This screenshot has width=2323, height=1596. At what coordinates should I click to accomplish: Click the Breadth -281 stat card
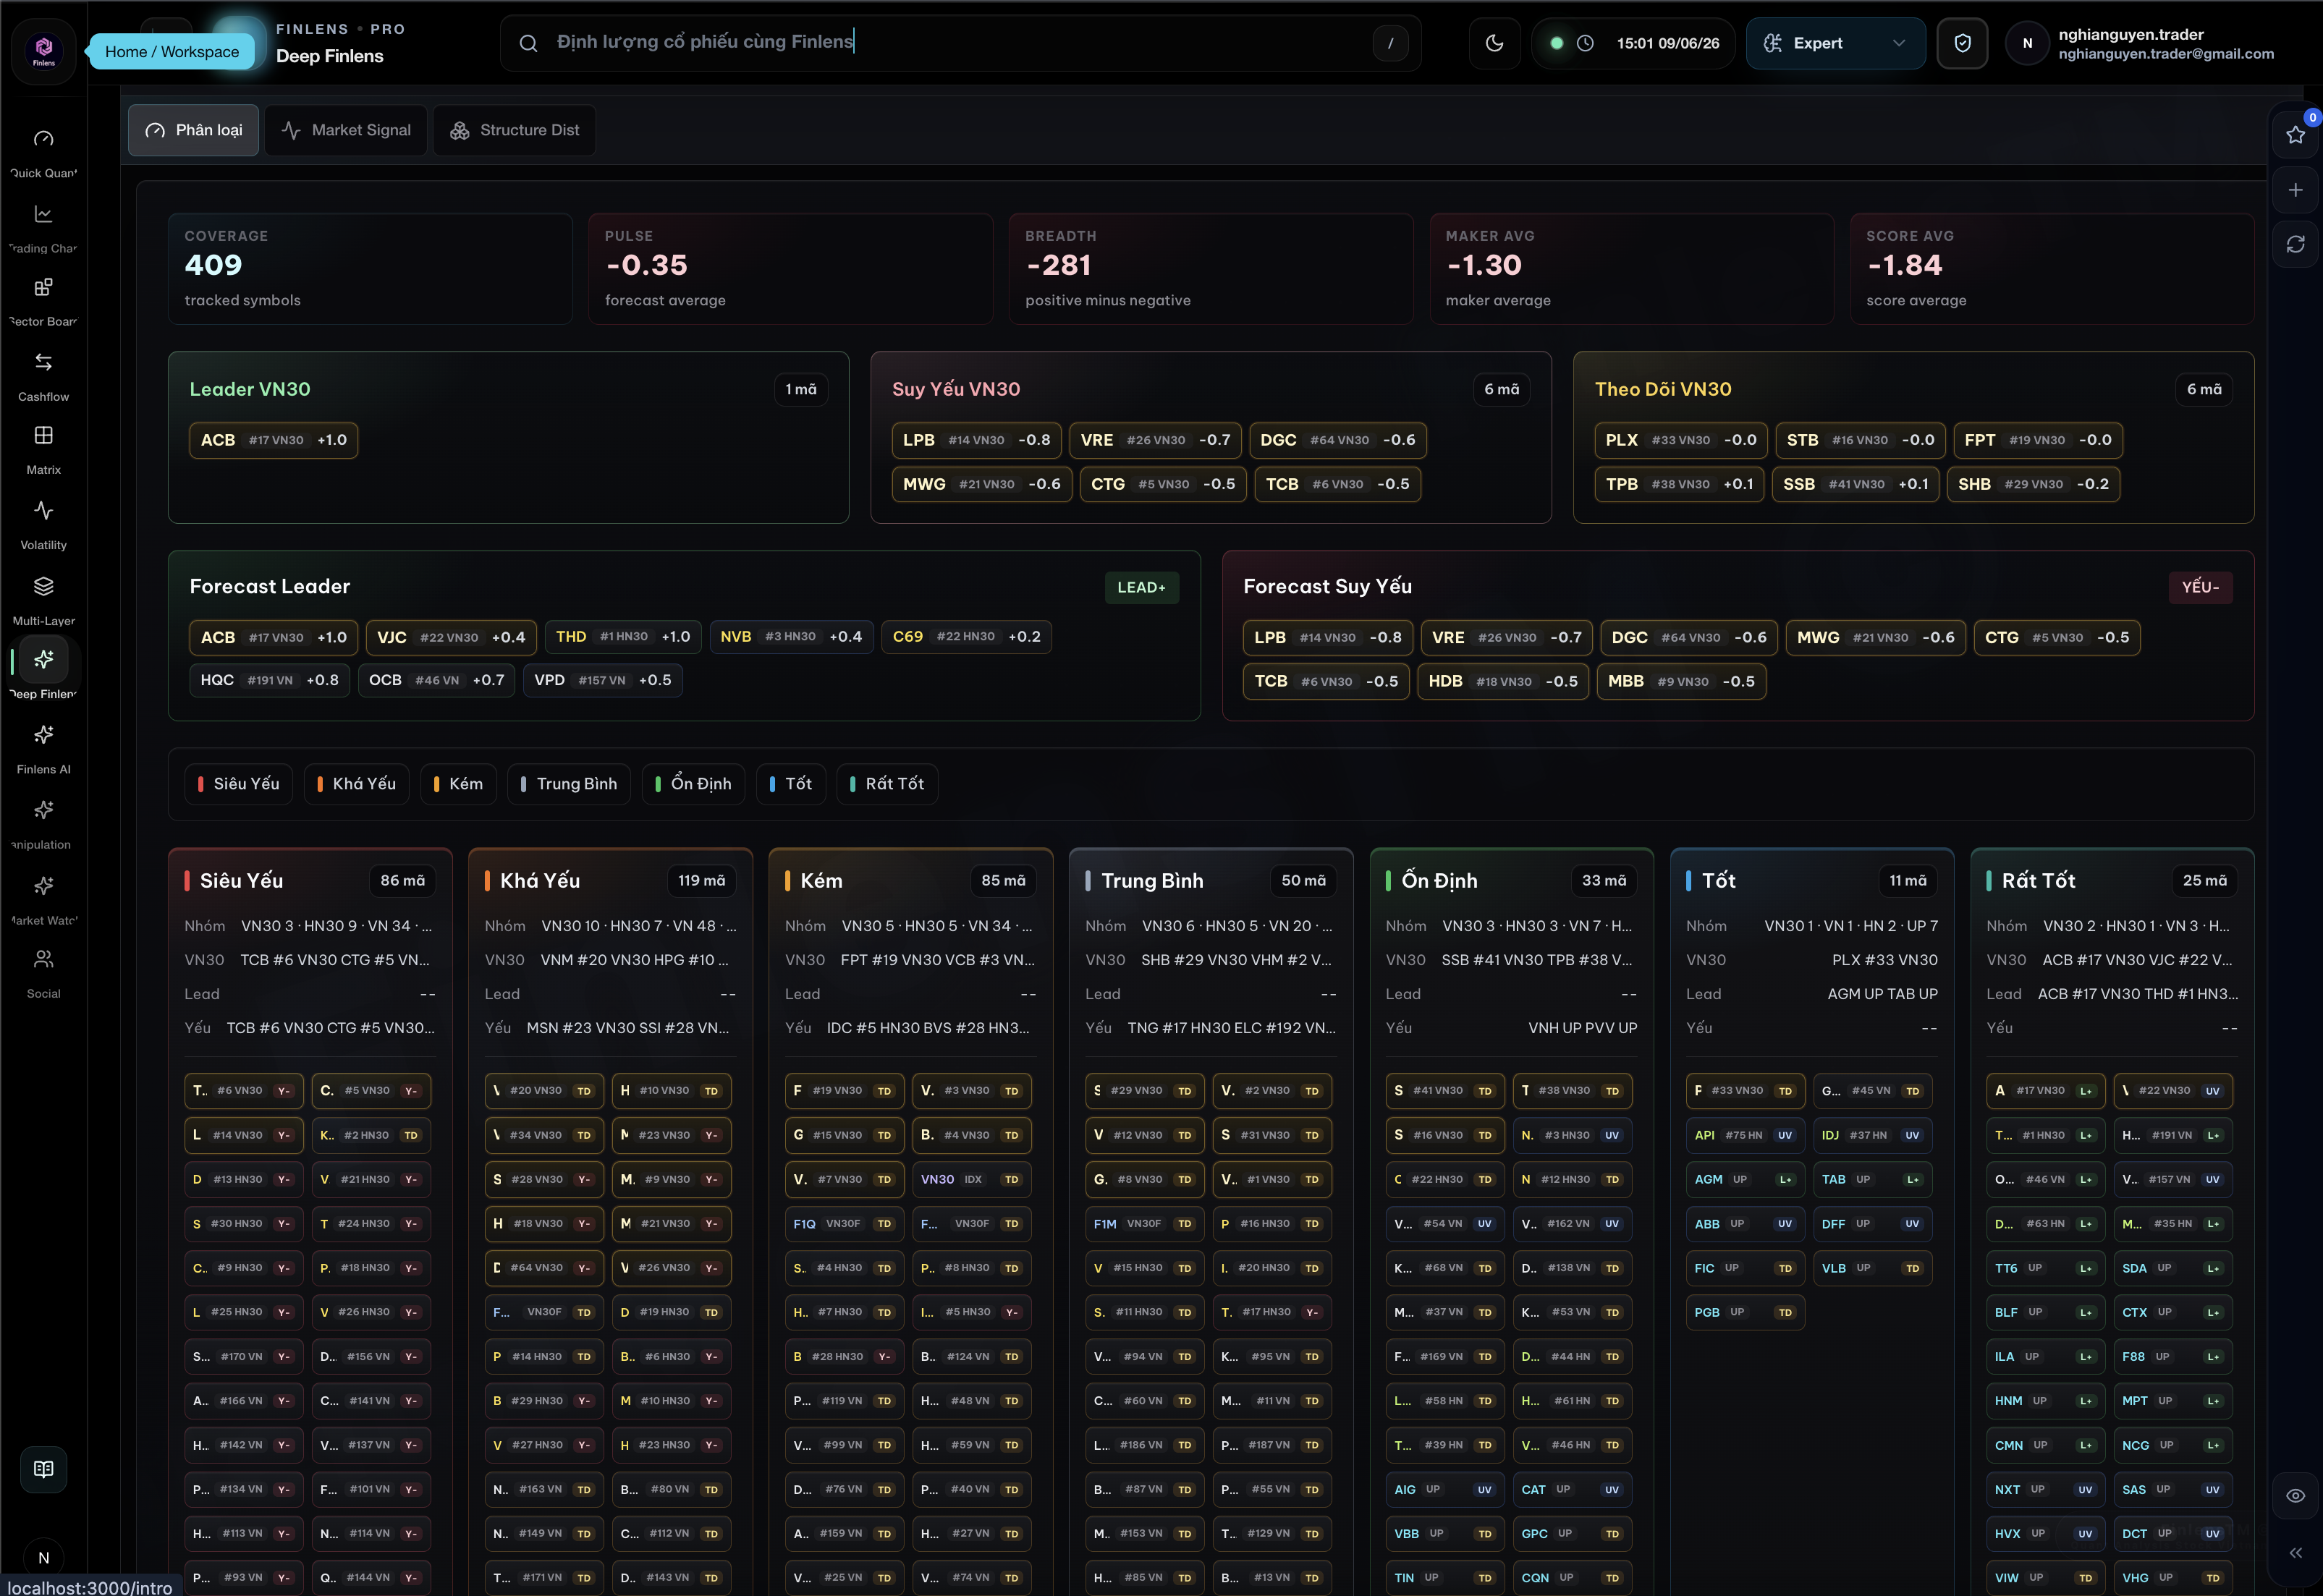(1211, 268)
